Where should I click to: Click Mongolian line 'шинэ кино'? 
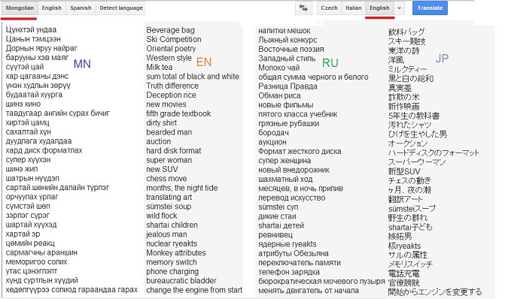pos(23,104)
